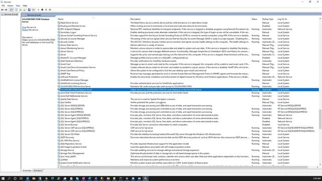Screen dimensions: 322x181
Task: Click the vertical scrollbar thumb of the services list
Action: coord(320,120)
